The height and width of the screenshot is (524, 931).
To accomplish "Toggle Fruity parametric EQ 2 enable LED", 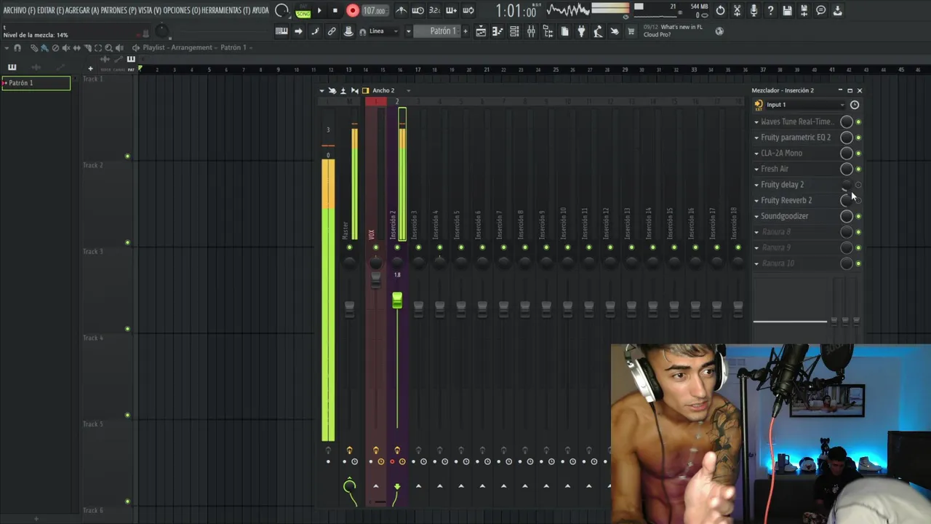I will click(858, 138).
